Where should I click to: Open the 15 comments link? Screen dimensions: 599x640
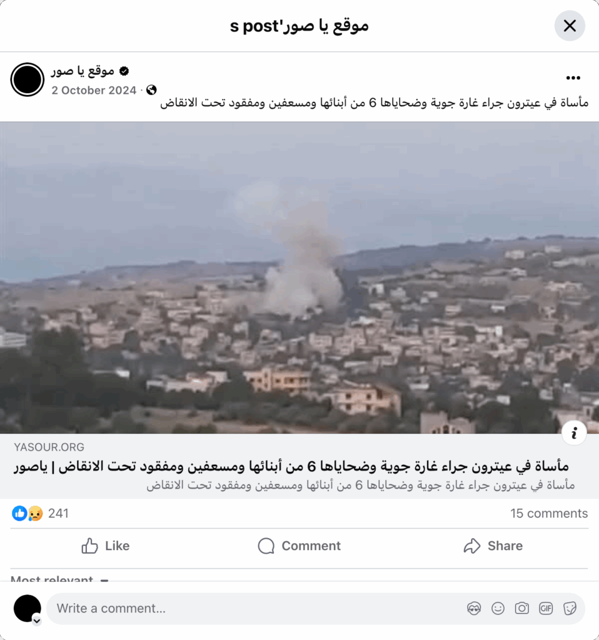(549, 513)
